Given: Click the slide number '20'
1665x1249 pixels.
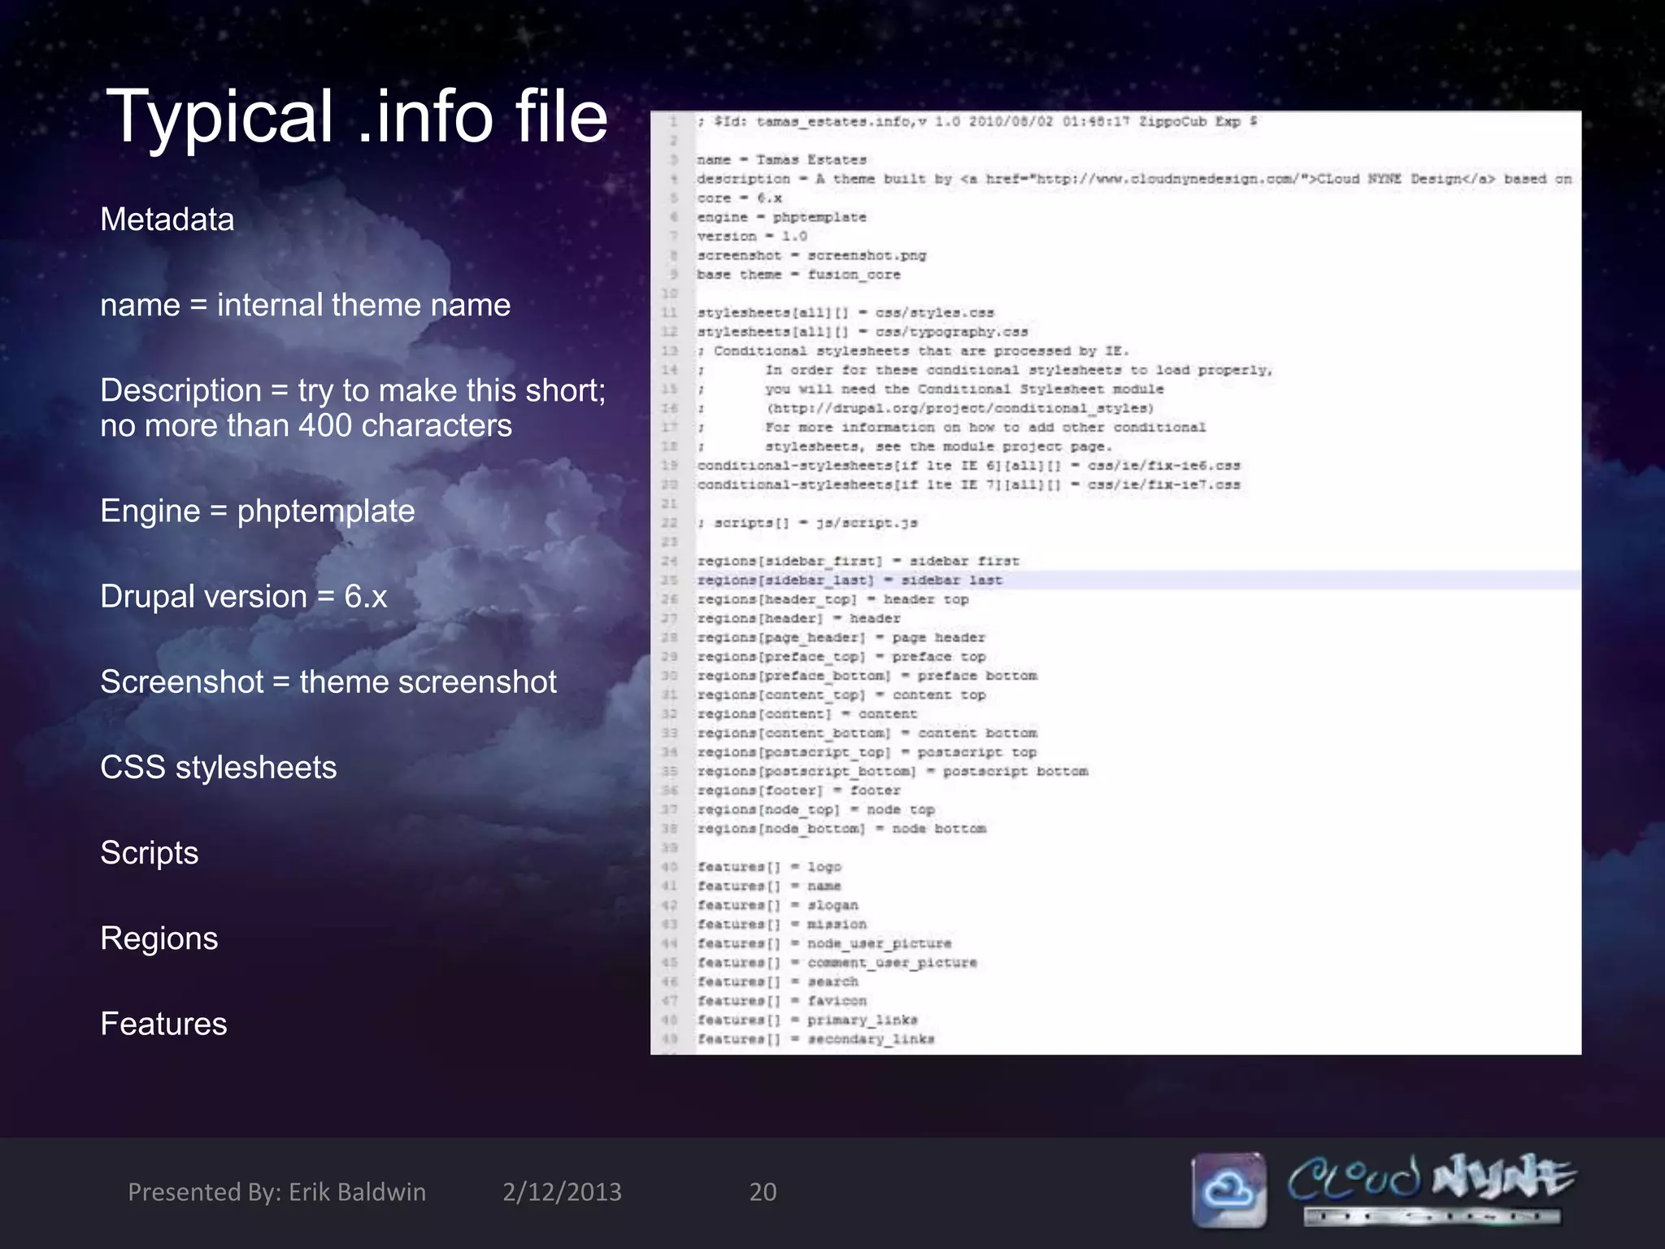Looking at the screenshot, I should (763, 1192).
